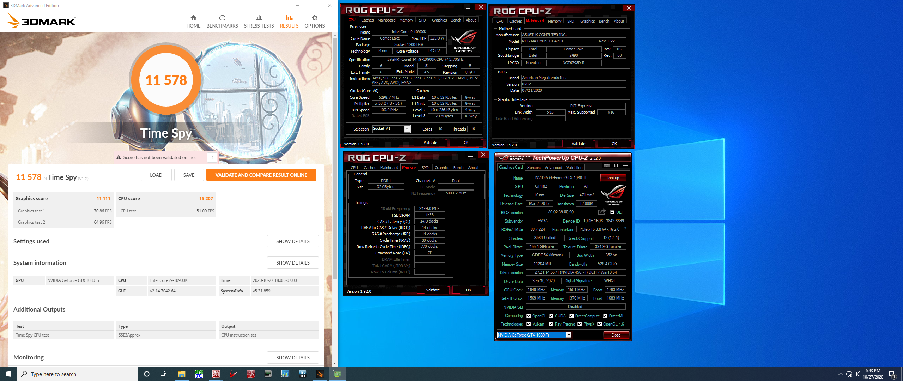Toggle the UEFI checkbox in GPU-Z
Screen dimensions: 903x381
point(612,212)
